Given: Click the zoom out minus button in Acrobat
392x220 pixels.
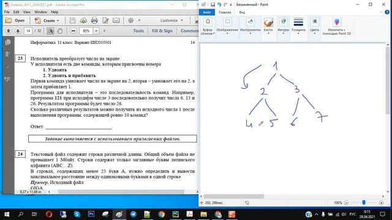Looking at the screenshot, I should pyautogui.click(x=73, y=31).
